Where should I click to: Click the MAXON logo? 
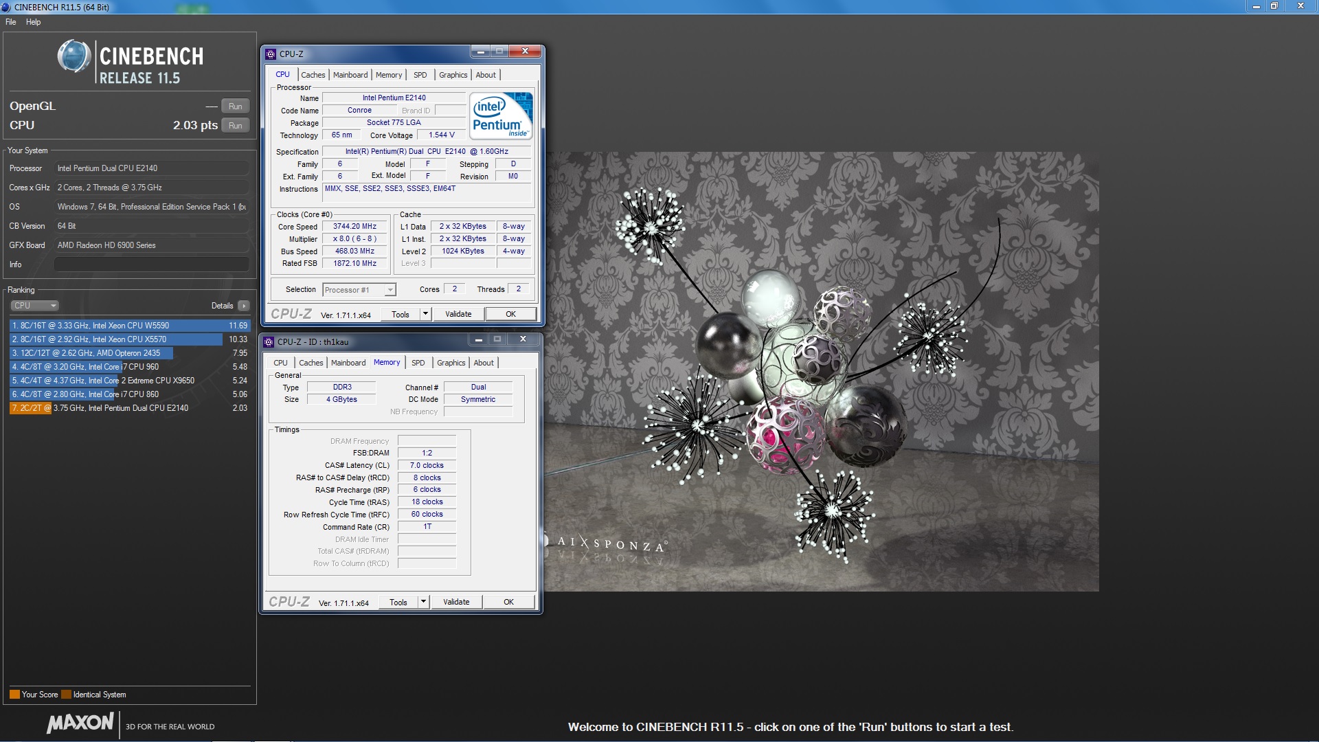pos(80,723)
